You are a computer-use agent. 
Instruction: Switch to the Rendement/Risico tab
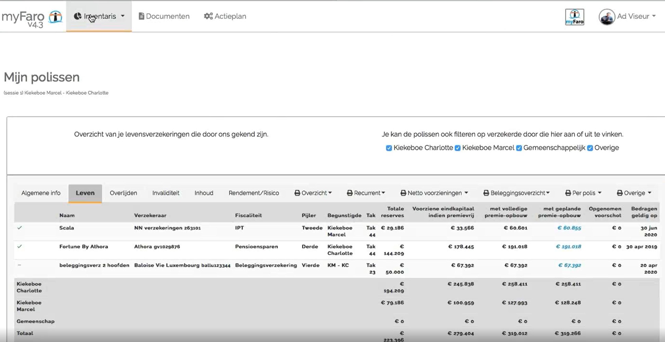pyautogui.click(x=254, y=193)
